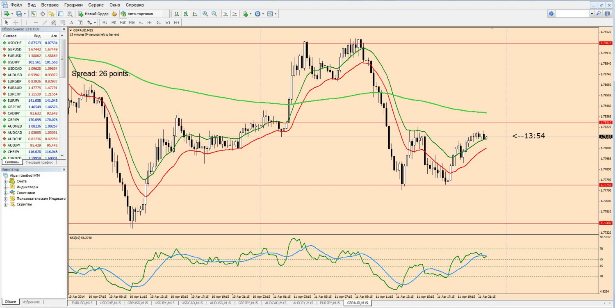
Task: Select the Fibonacci retracement tool
Action: (x=62, y=23)
